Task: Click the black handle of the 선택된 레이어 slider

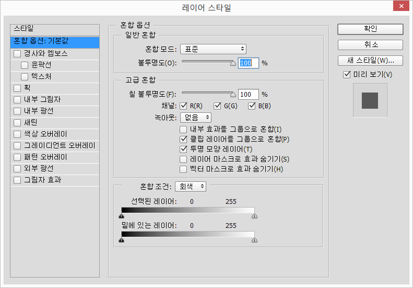Action: click(122, 215)
